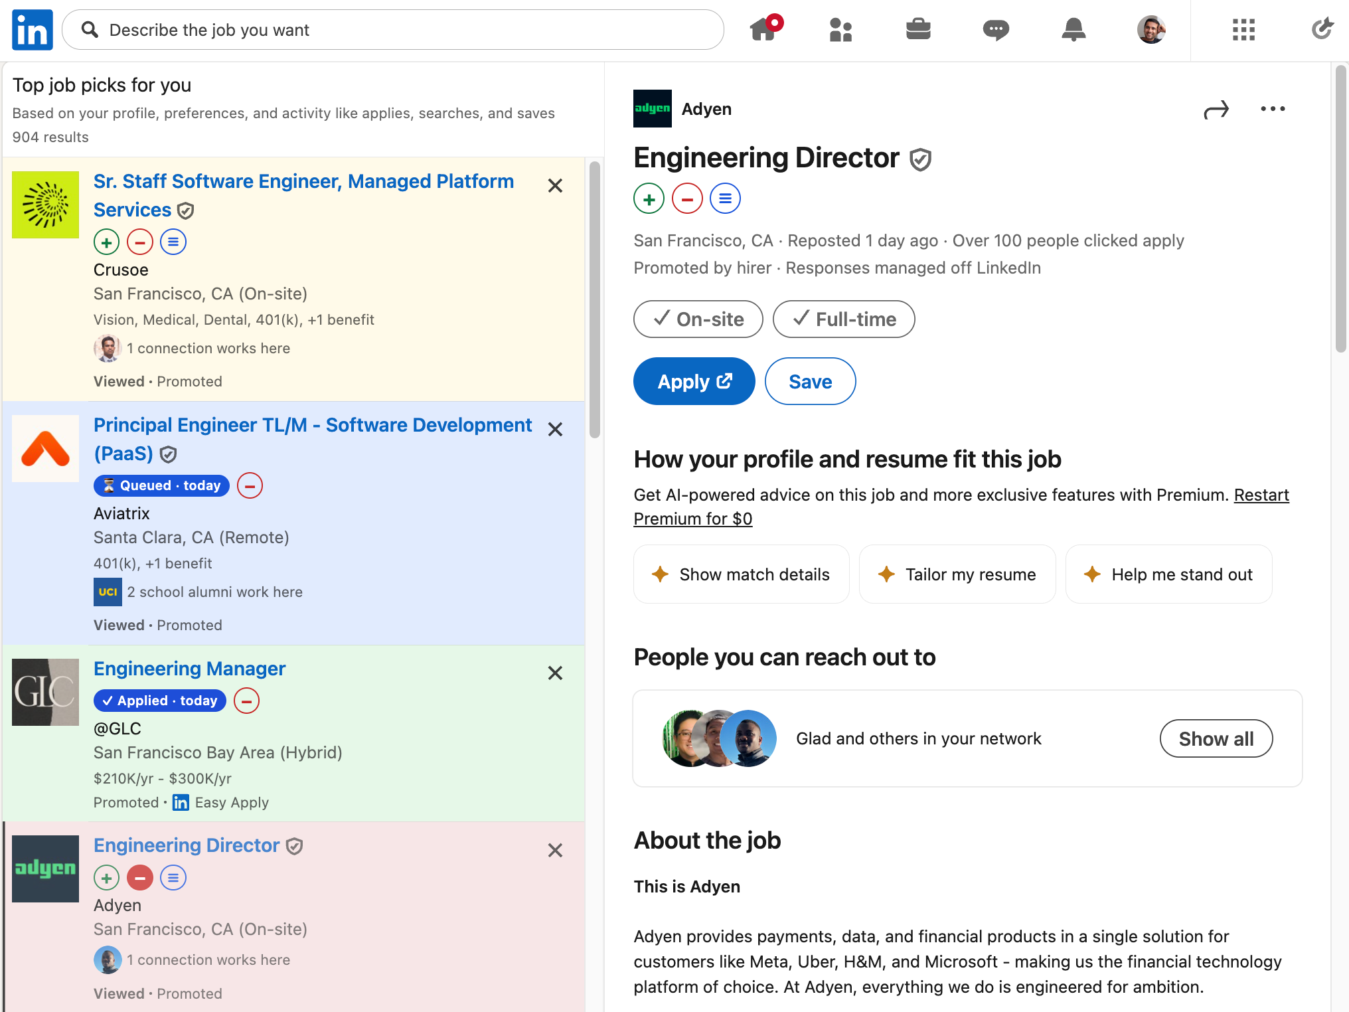Open the three-dot more options menu

point(1273,109)
